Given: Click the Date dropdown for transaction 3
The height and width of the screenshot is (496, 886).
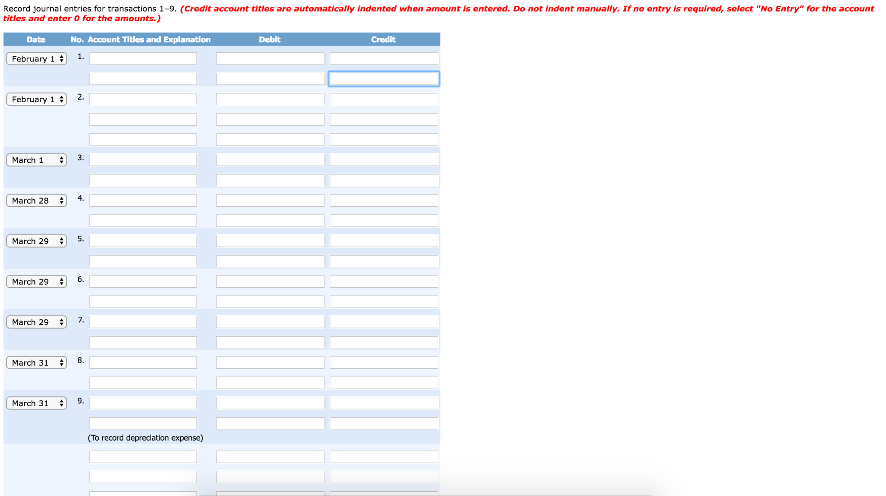Looking at the screenshot, I should coord(33,159).
